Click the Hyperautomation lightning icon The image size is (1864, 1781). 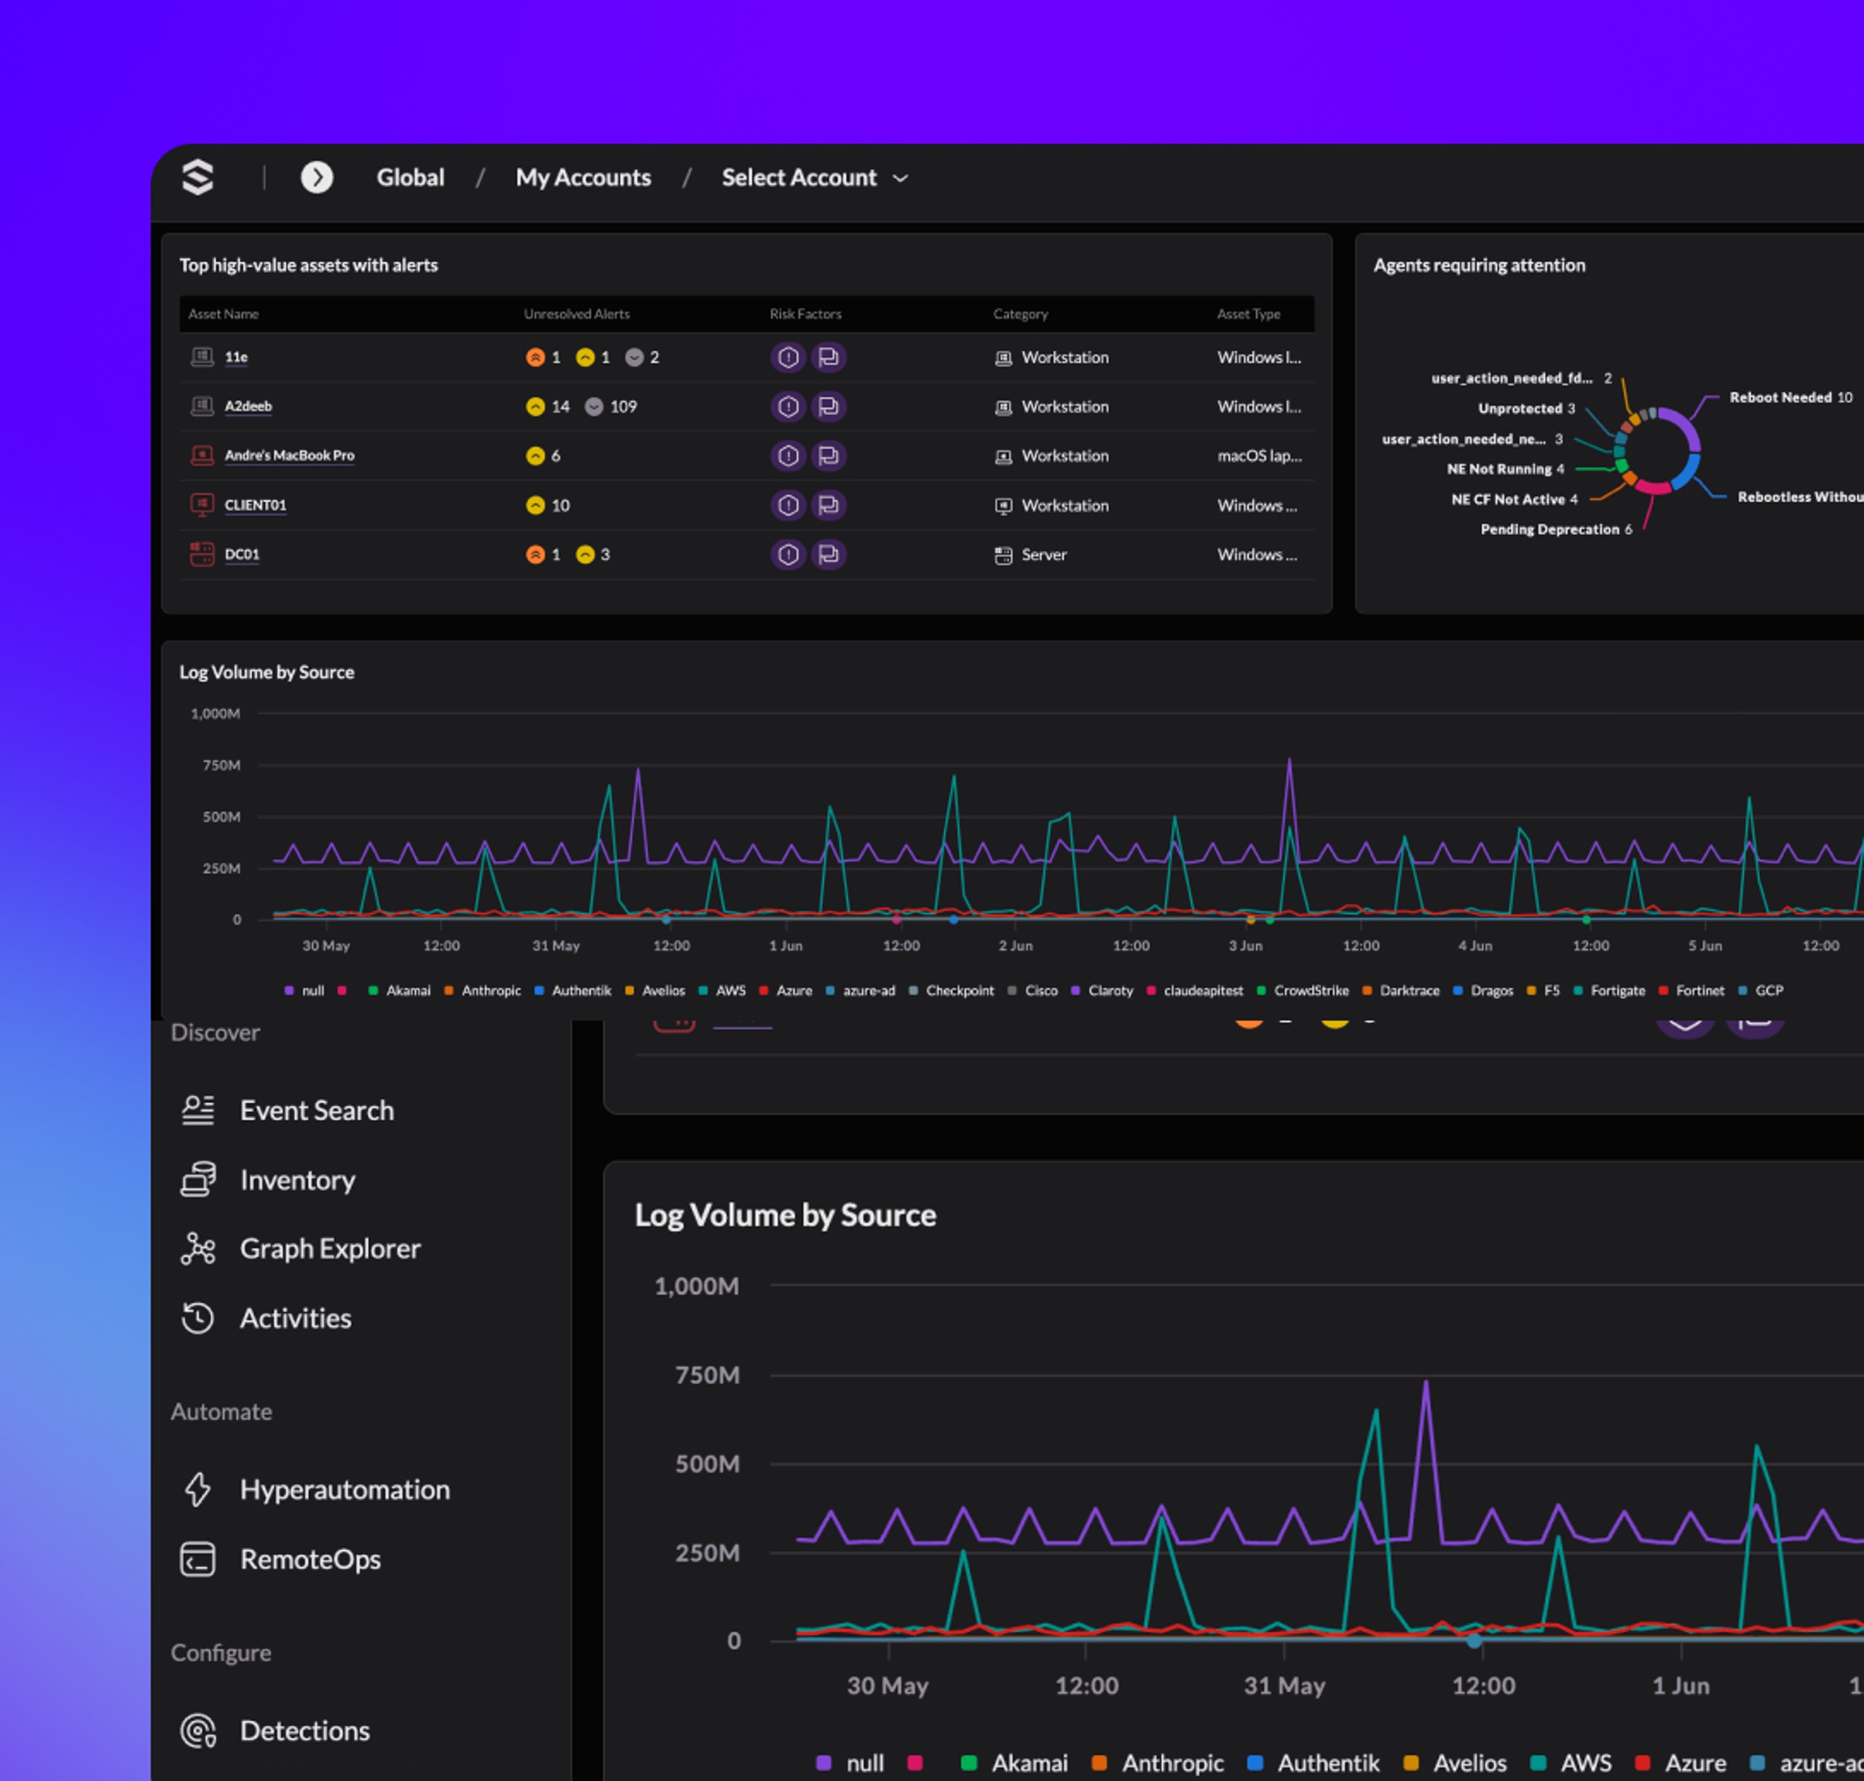pos(197,1490)
